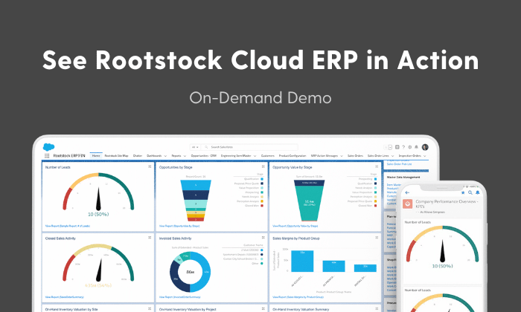Open the MRP Action Messages tab
Viewport: 521px width, 312px height.
click(x=325, y=155)
